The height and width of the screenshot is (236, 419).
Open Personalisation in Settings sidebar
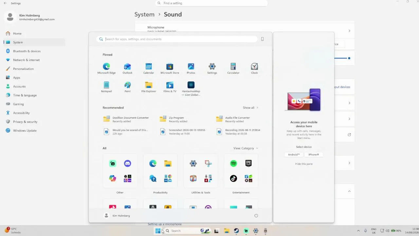click(34, 69)
